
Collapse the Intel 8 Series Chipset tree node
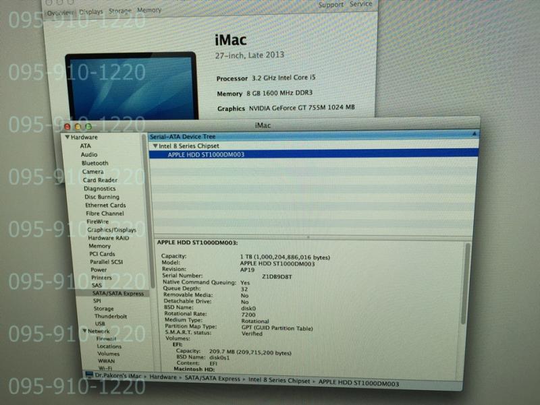155,146
